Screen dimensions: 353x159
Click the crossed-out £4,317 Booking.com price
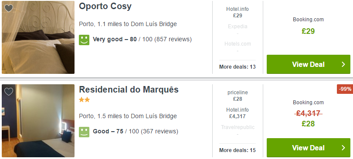308,113
